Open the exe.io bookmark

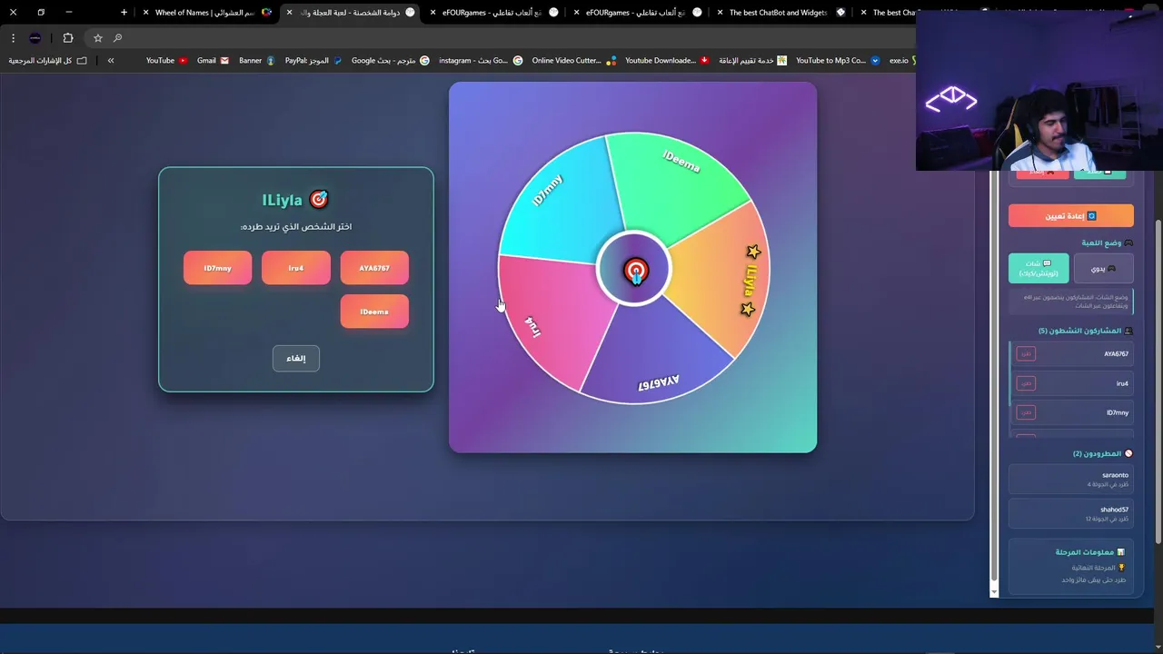[x=902, y=61]
